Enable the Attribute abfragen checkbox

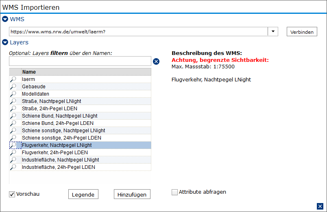[x=174, y=192]
